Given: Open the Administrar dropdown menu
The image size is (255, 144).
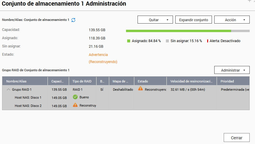Looking at the screenshot, I should pos(232,70).
